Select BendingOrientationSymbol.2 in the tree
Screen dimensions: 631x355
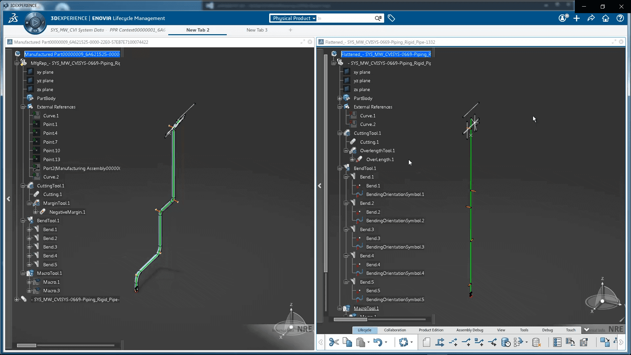395,221
